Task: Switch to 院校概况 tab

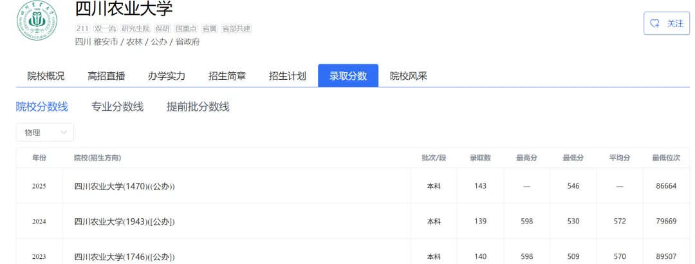Action: click(x=46, y=76)
